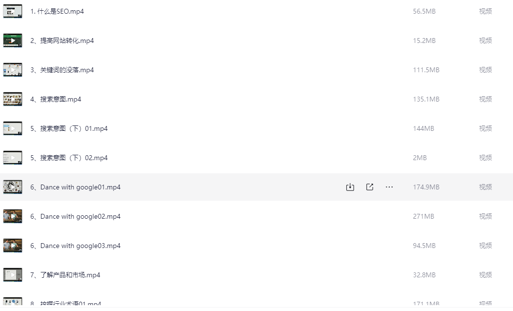
Task: Click file name 3、关键词的没落.mp4
Action: [x=62, y=70]
